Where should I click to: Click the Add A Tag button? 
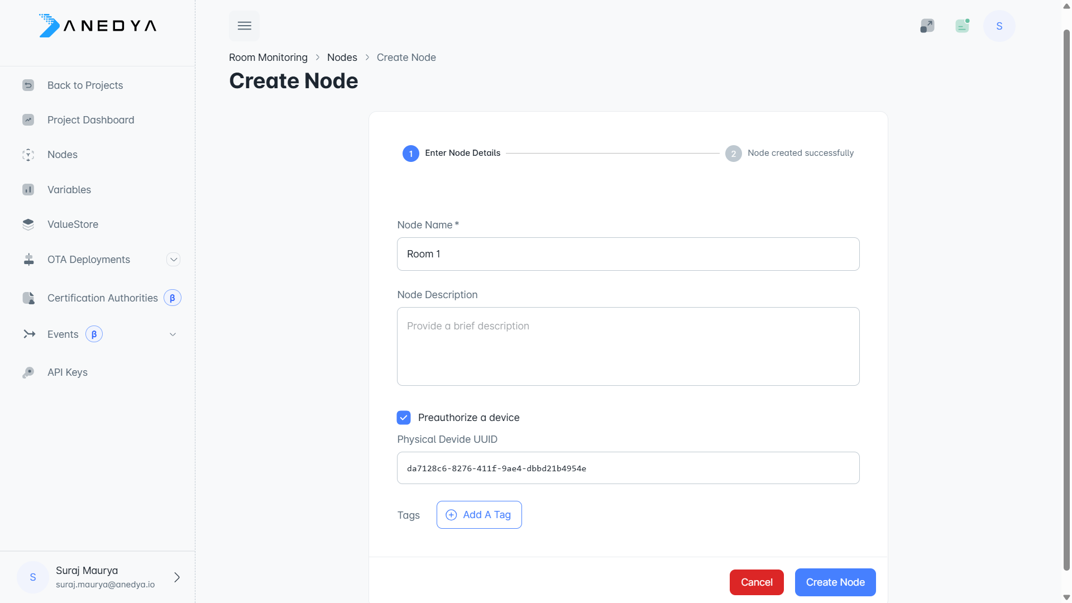tap(479, 515)
